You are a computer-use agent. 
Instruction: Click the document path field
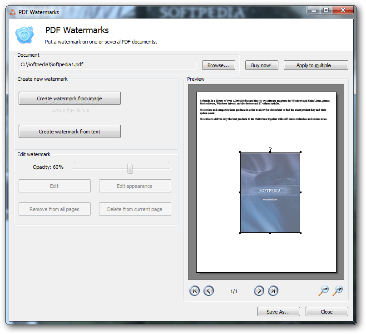[108, 65]
